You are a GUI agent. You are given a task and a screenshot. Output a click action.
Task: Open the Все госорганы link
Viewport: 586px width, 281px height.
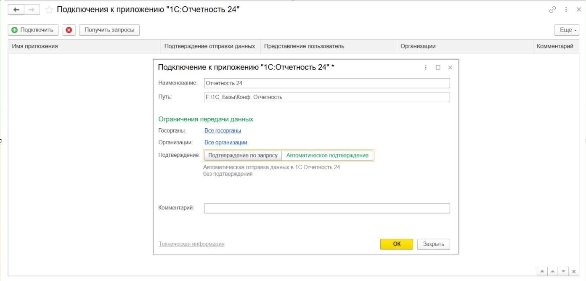(223, 131)
